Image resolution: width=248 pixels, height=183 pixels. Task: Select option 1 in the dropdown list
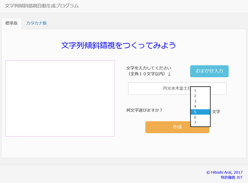[201, 90]
